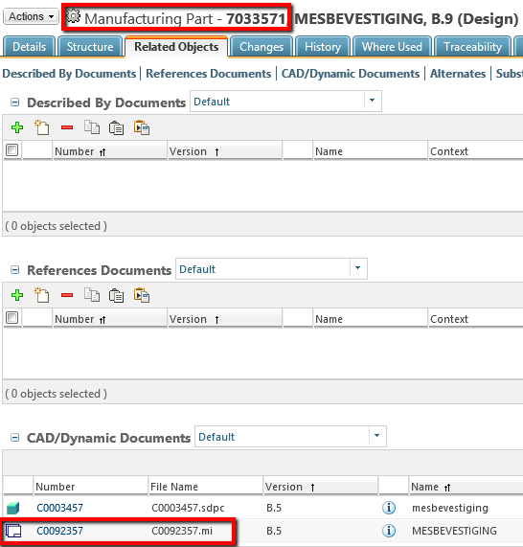Click file name C0092357.mi

point(182,531)
